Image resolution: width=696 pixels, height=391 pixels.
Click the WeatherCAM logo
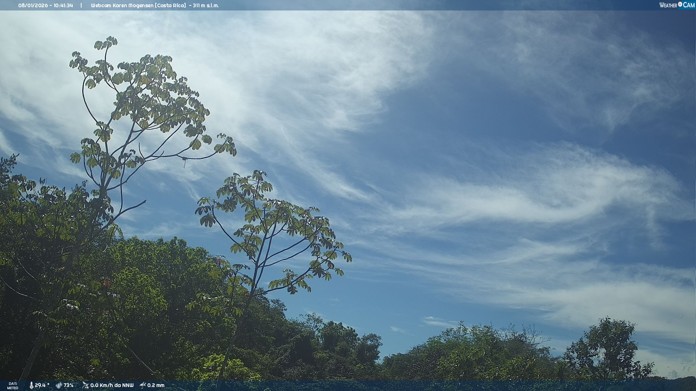click(x=676, y=5)
